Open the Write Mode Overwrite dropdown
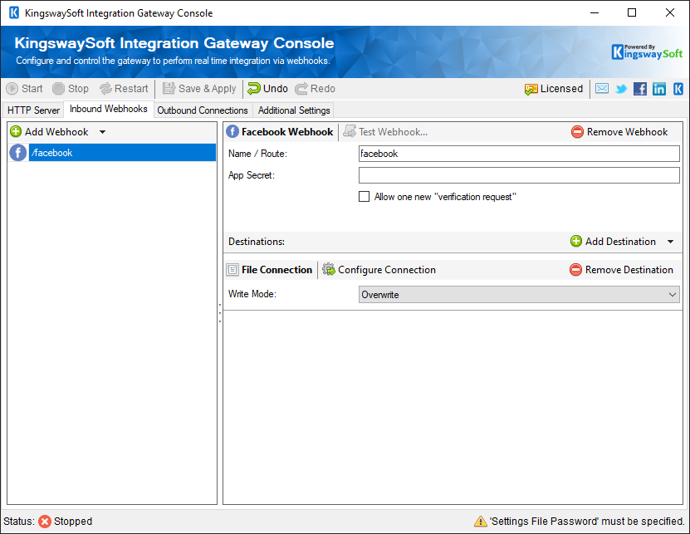 point(519,295)
